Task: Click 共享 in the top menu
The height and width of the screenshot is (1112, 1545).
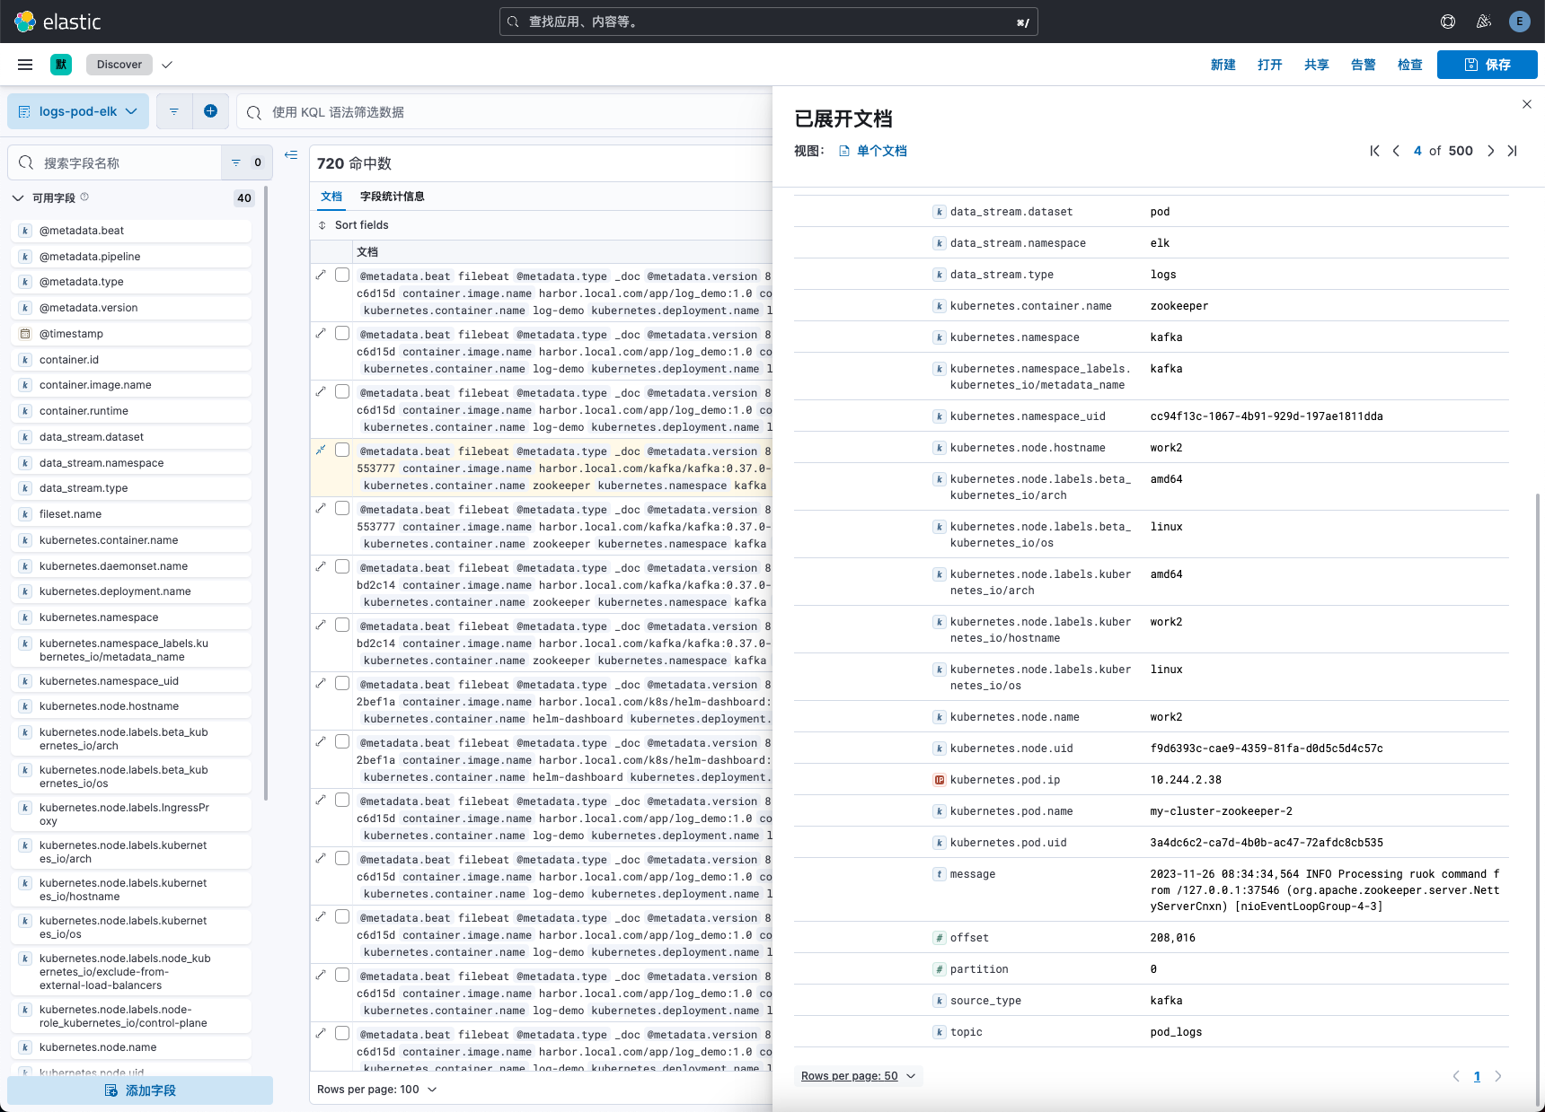Action: click(x=1317, y=65)
